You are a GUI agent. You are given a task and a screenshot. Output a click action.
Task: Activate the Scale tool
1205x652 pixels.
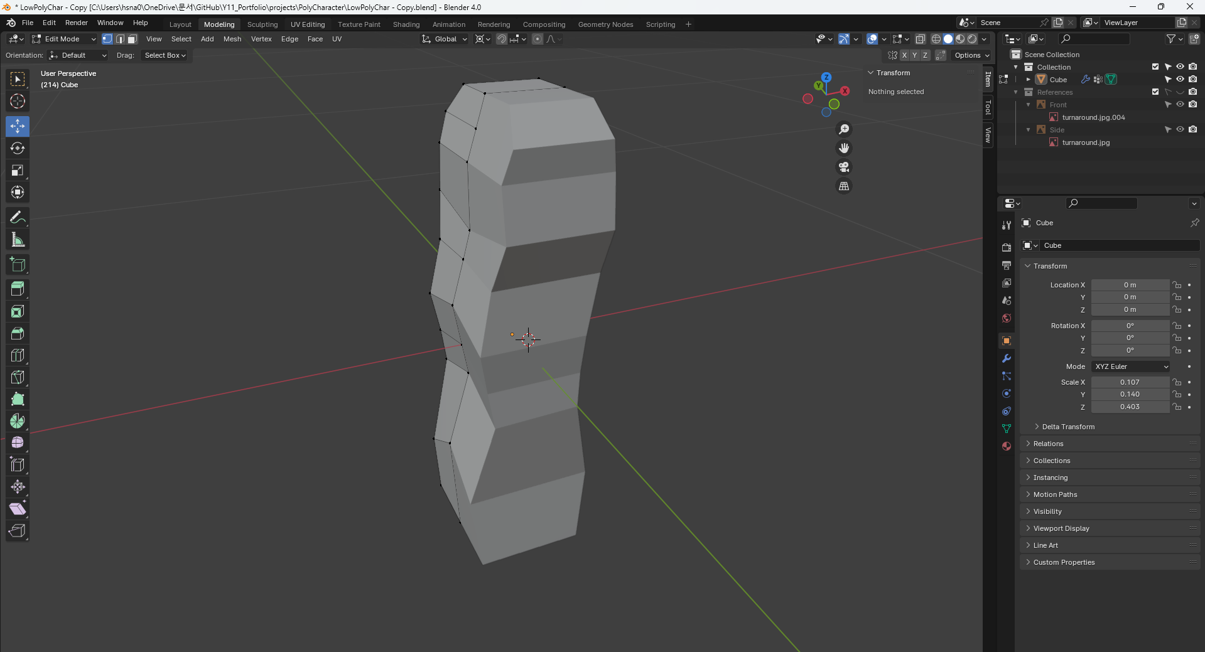click(x=18, y=170)
